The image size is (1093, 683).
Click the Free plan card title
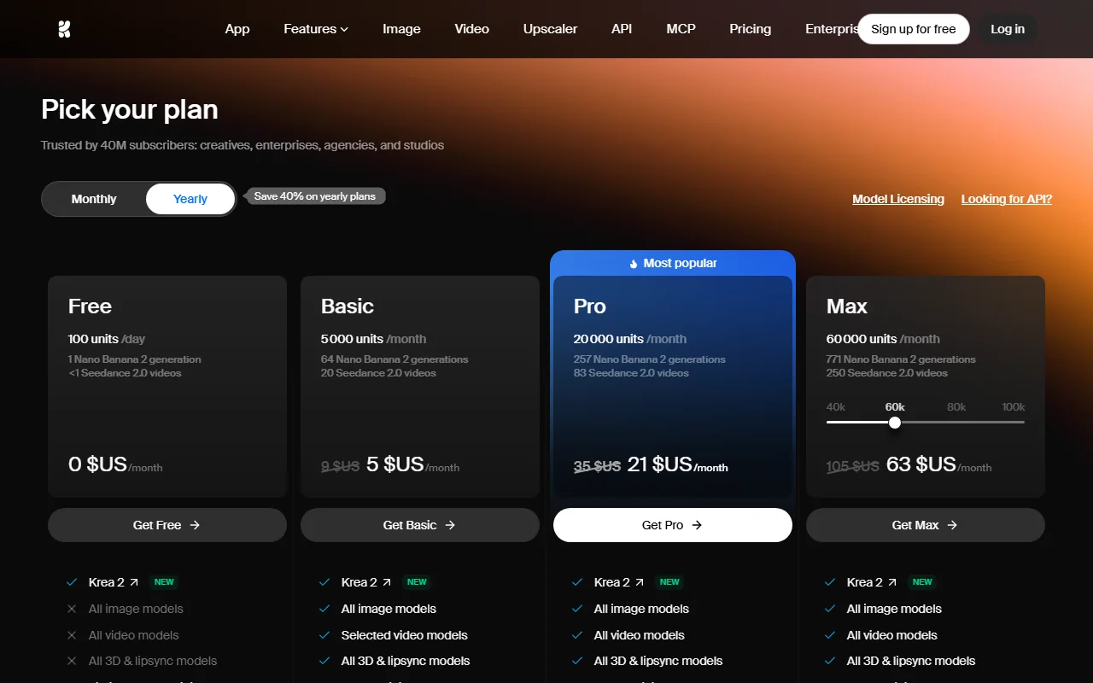pos(90,306)
